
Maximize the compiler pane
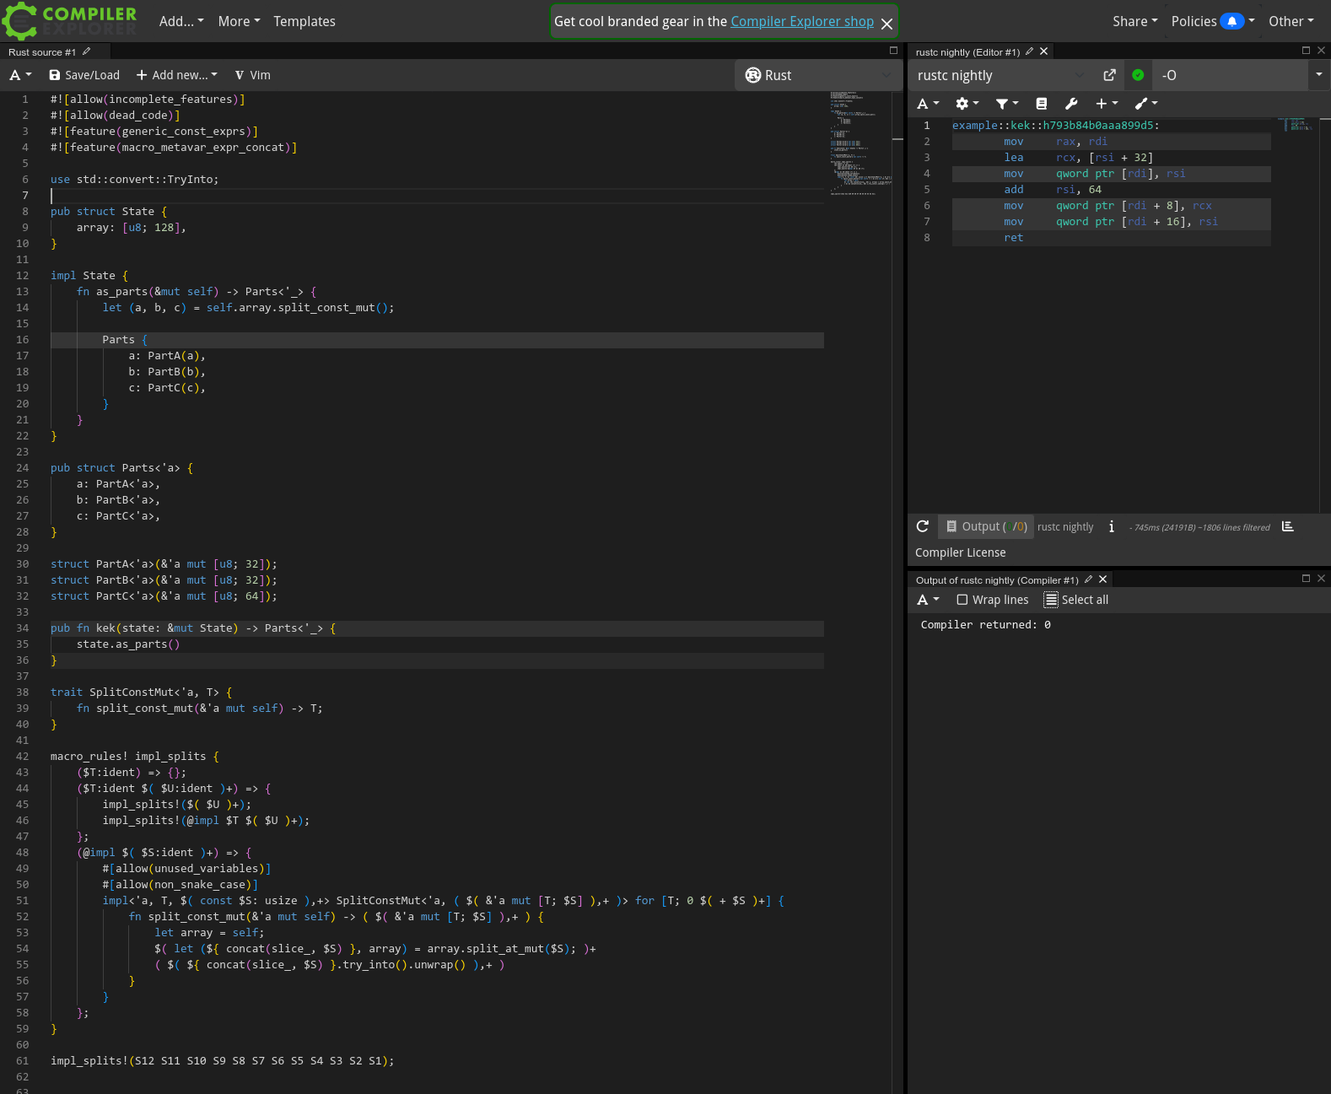[x=1306, y=51]
